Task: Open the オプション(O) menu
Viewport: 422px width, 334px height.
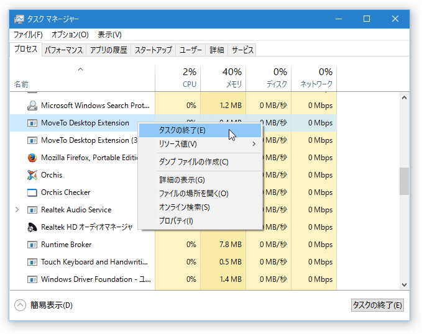Action: click(70, 35)
